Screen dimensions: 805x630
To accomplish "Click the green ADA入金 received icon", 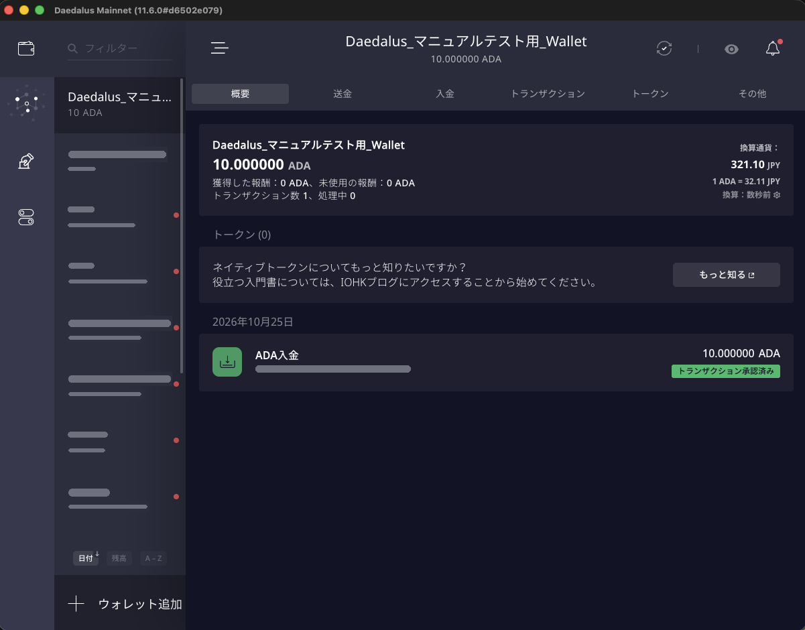I will click(227, 362).
